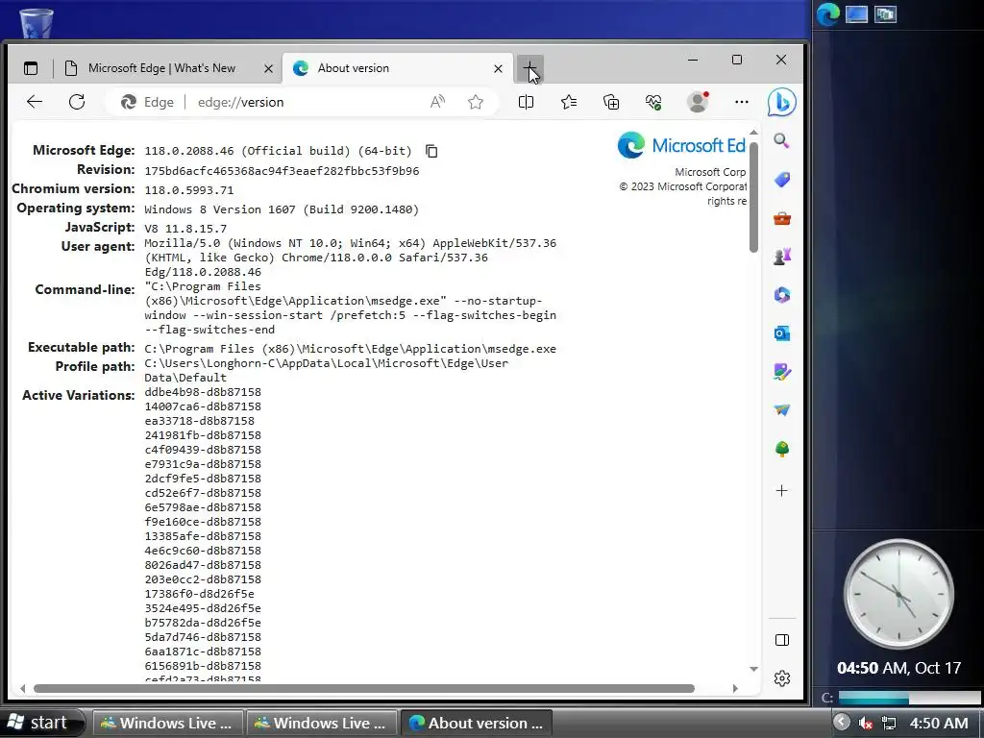Open a new tab with plus button
Image resolution: width=984 pixels, height=738 pixels.
point(529,68)
